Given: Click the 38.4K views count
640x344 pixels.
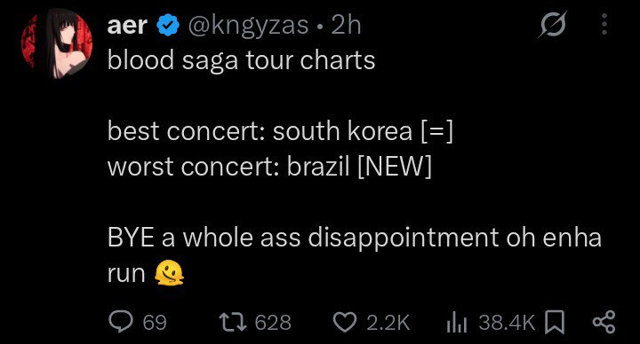Looking at the screenshot, I should [x=507, y=323].
